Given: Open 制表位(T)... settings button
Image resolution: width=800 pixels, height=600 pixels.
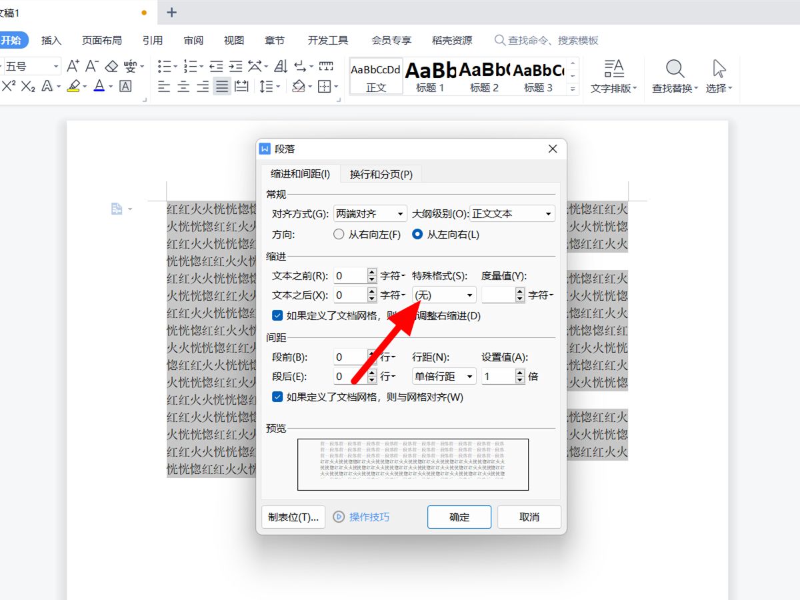Looking at the screenshot, I should pos(293,517).
